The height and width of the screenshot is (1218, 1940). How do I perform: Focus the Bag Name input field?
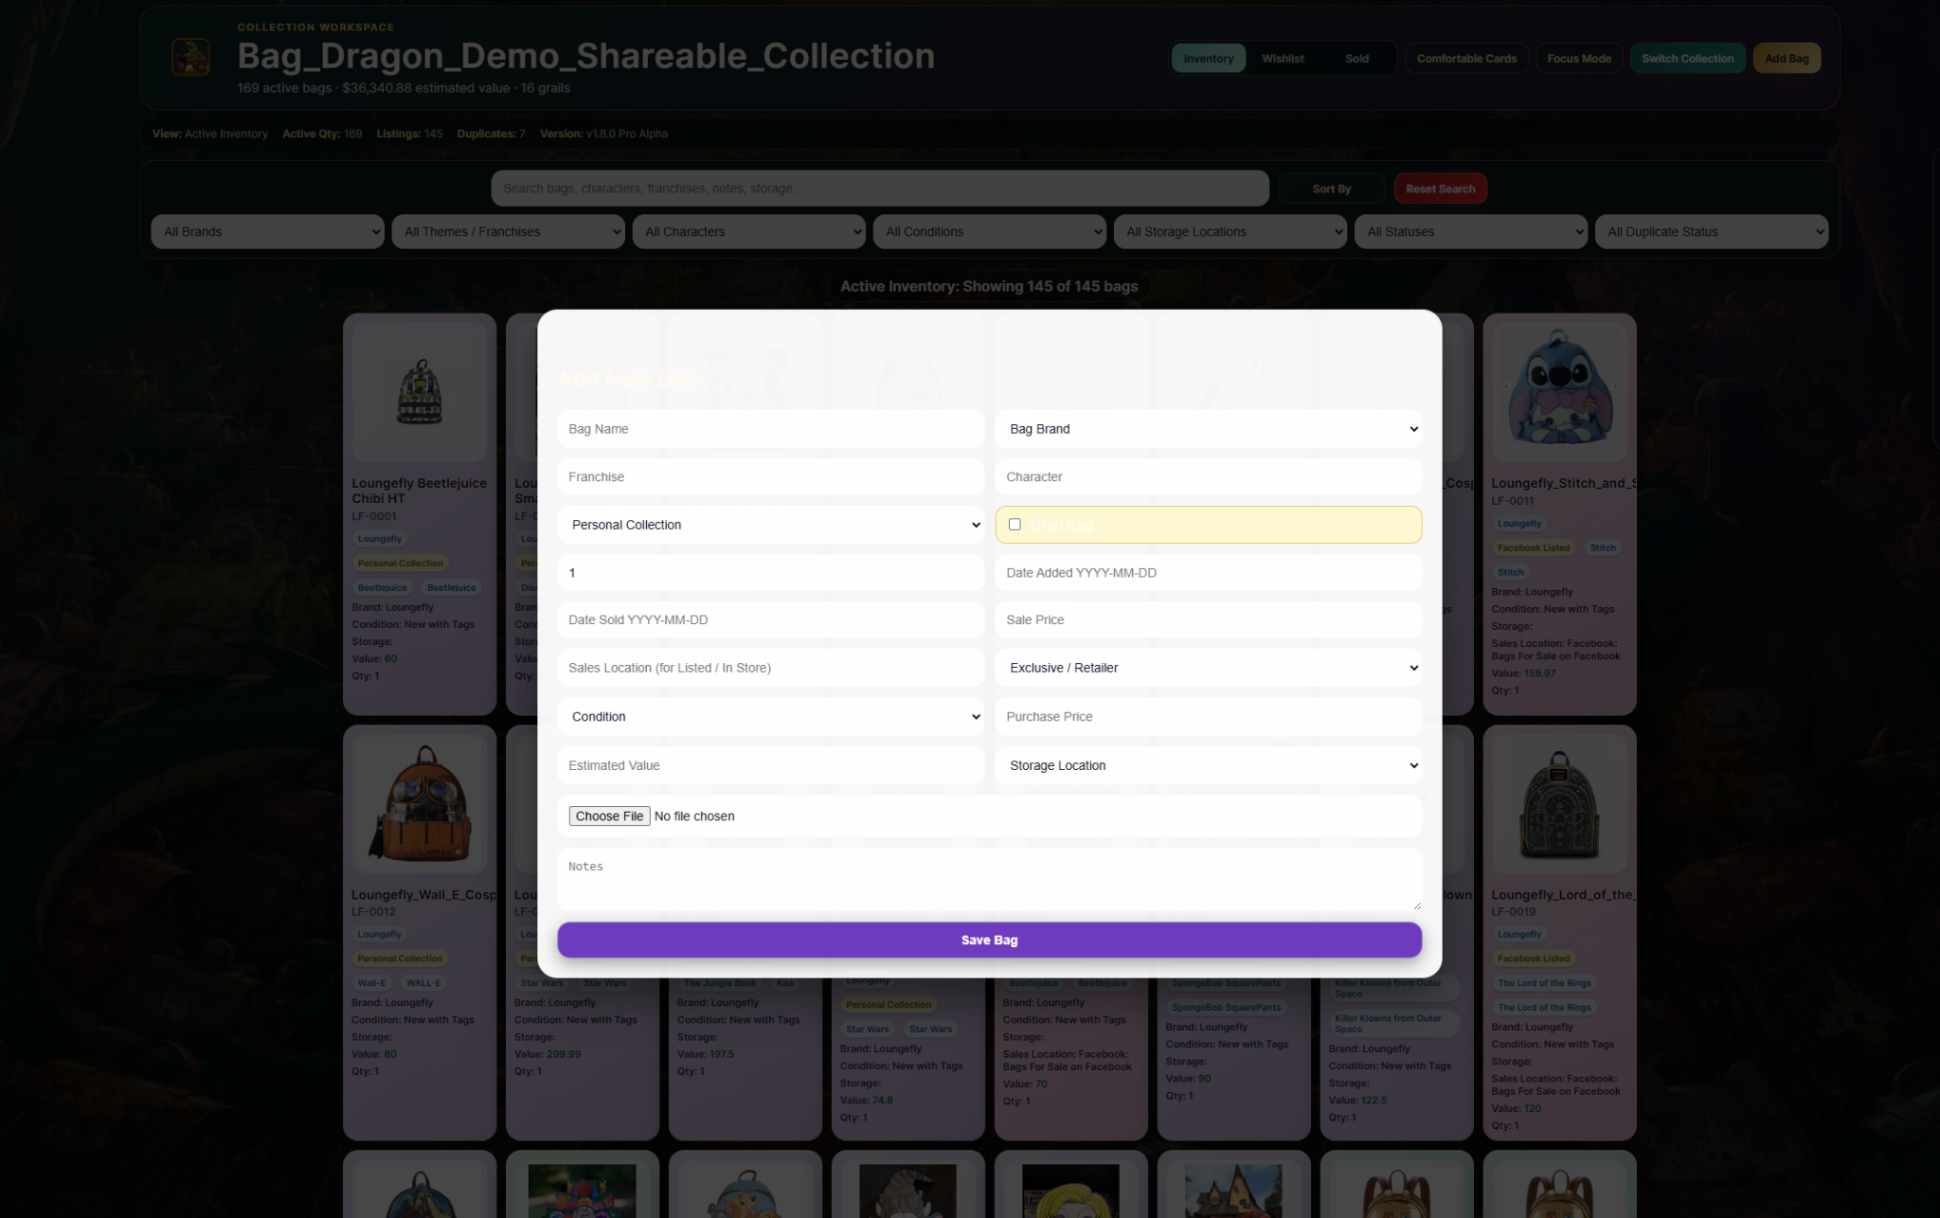tap(770, 429)
